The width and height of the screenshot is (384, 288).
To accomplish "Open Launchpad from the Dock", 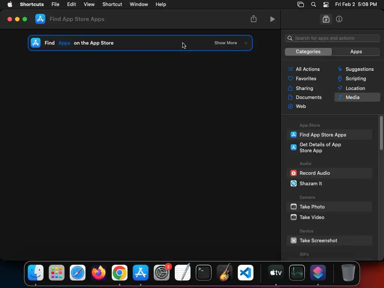I will 57,273.
